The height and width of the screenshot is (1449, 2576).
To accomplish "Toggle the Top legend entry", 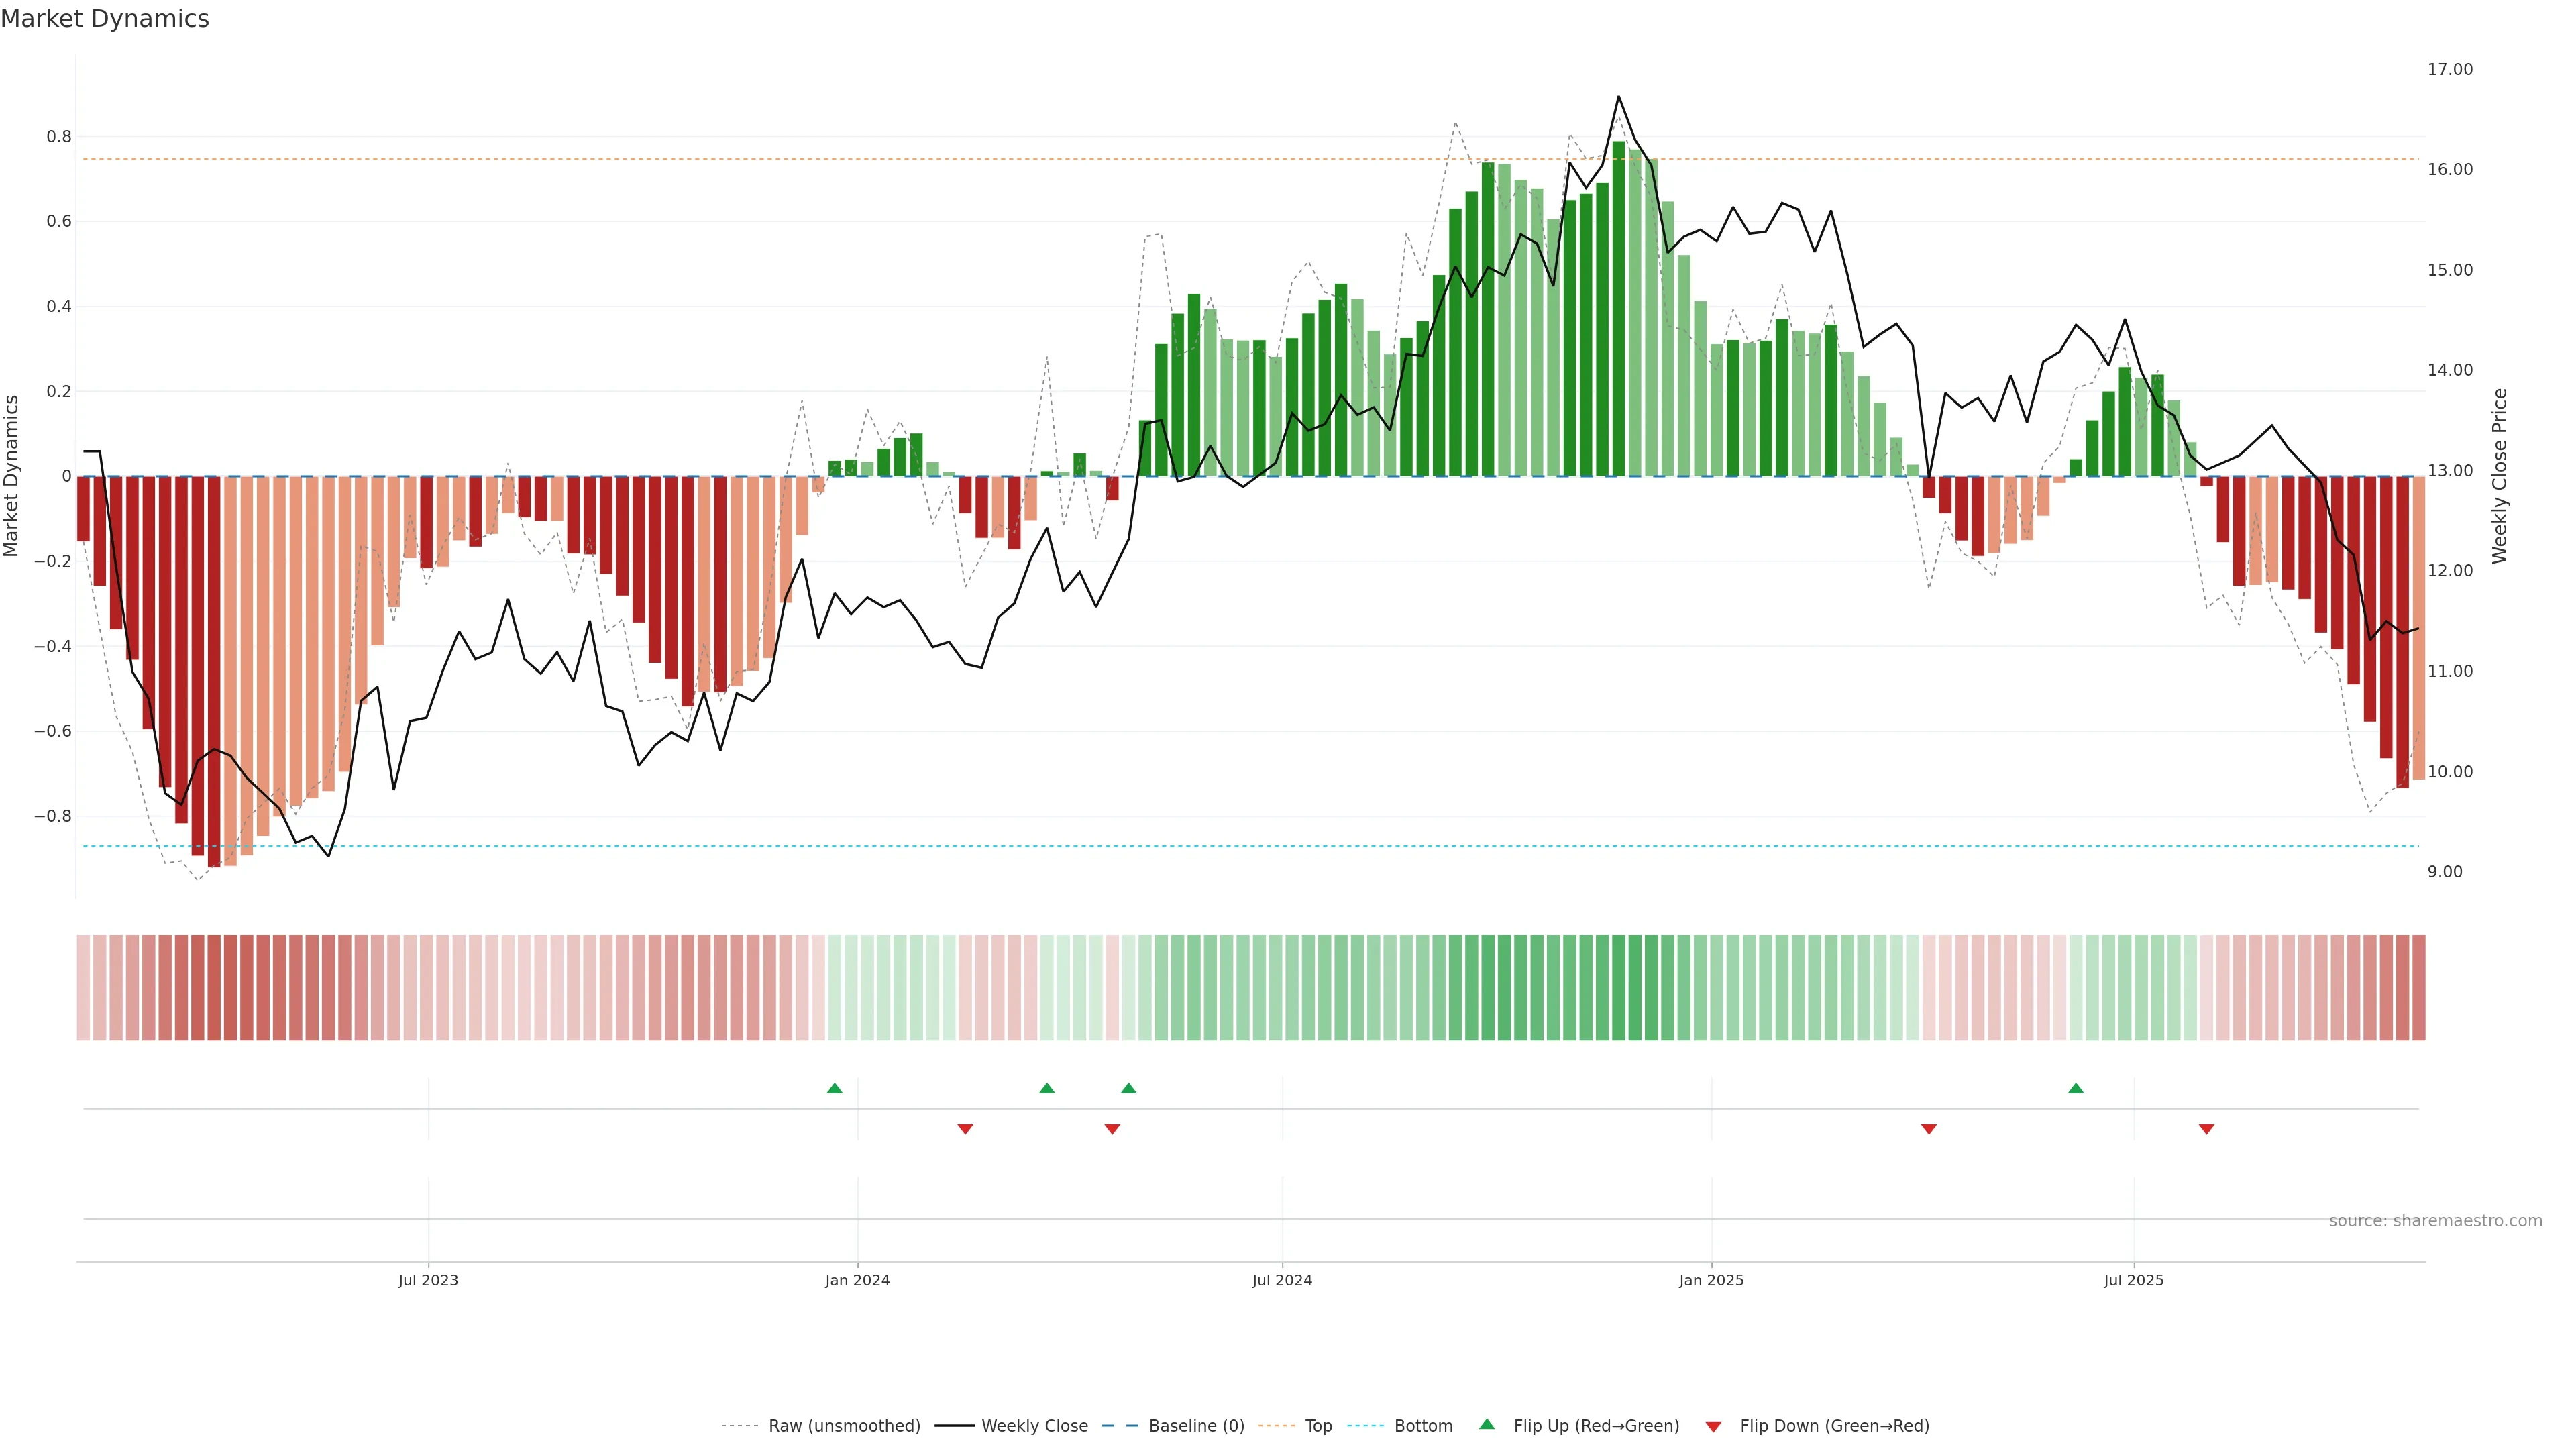I will click(1318, 1426).
